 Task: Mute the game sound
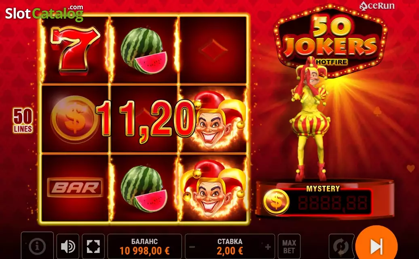(x=68, y=246)
